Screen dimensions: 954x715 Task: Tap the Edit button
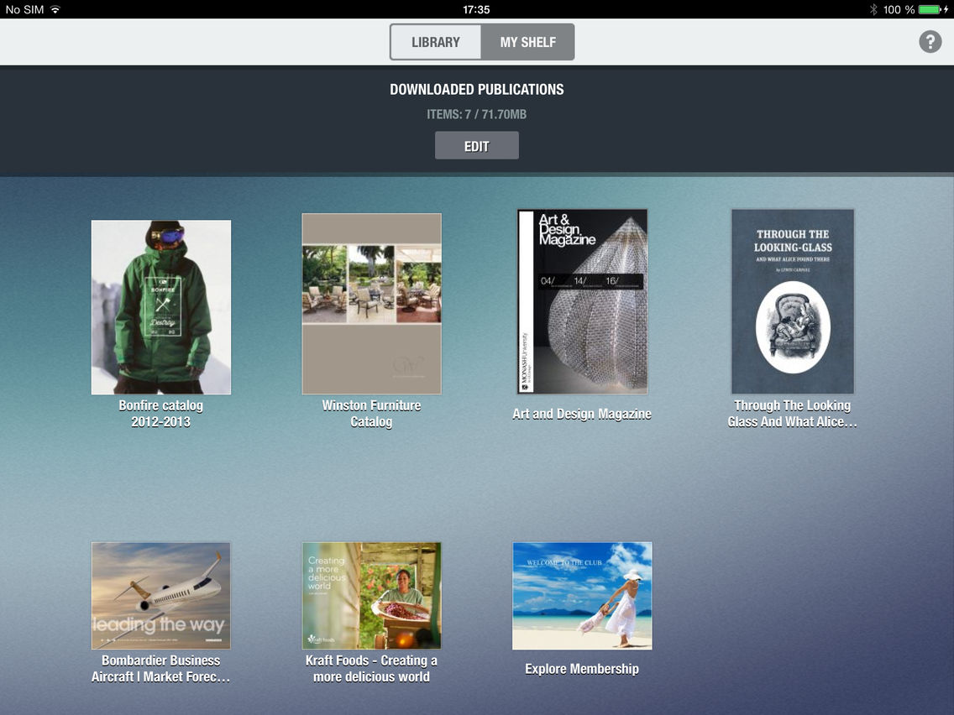click(476, 146)
